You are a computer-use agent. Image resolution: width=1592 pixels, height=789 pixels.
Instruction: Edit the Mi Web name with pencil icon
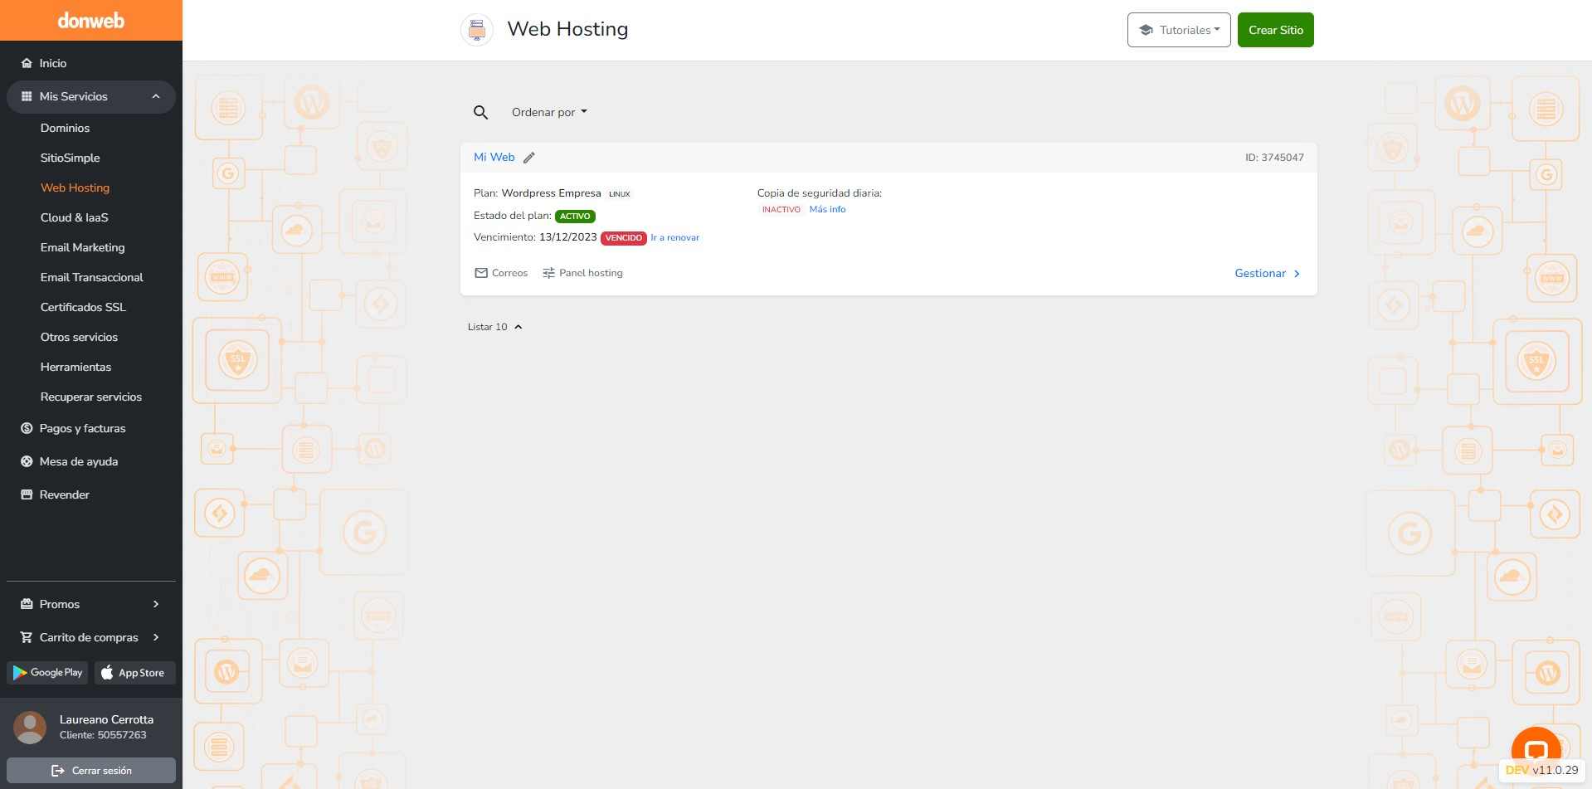tap(528, 158)
